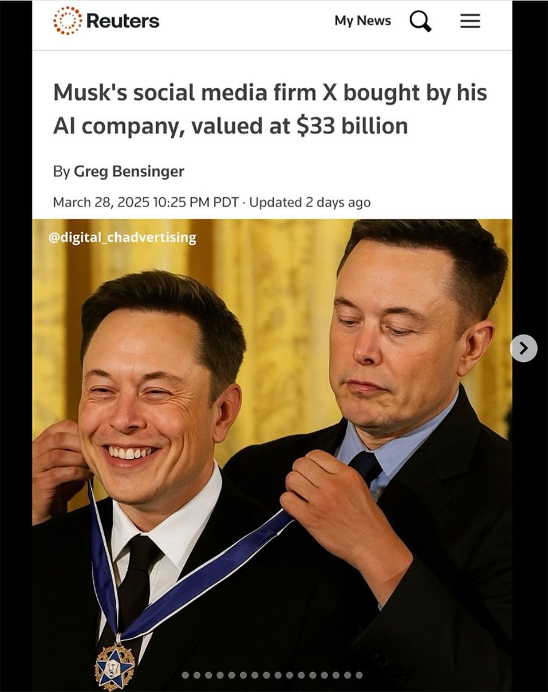Select the last carousel dot indicator
Image resolution: width=548 pixels, height=692 pixels.
coord(359,675)
